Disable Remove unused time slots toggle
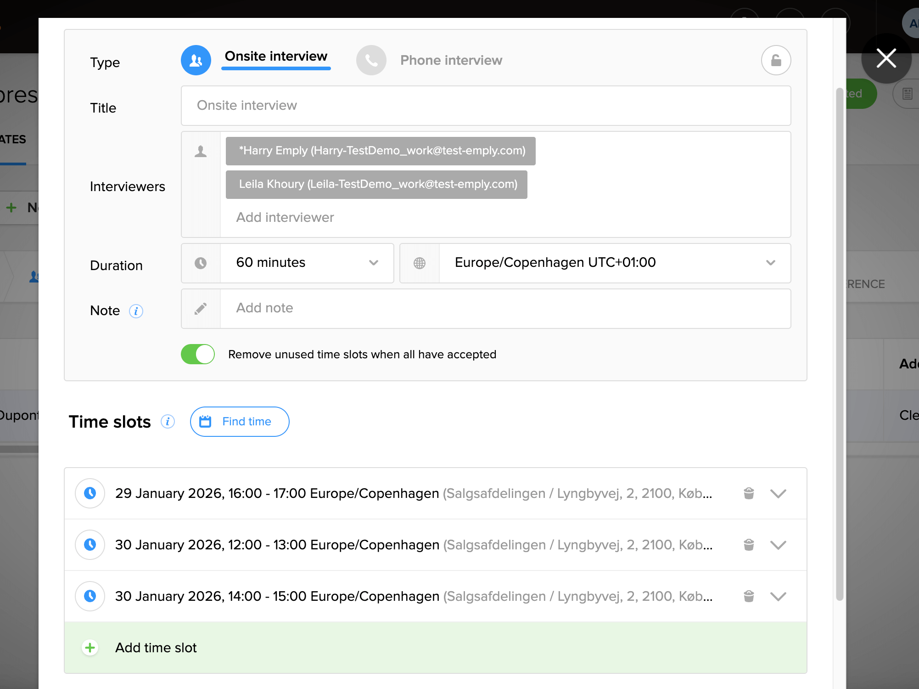This screenshot has height=689, width=919. (x=198, y=354)
